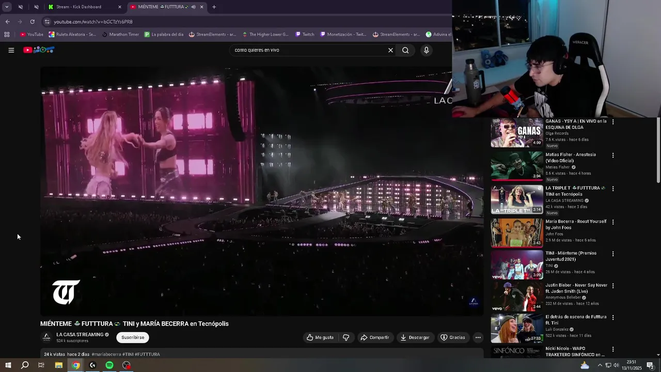Open María Becerra Roast Yourself video title
The image size is (661, 372).
coord(576,224)
